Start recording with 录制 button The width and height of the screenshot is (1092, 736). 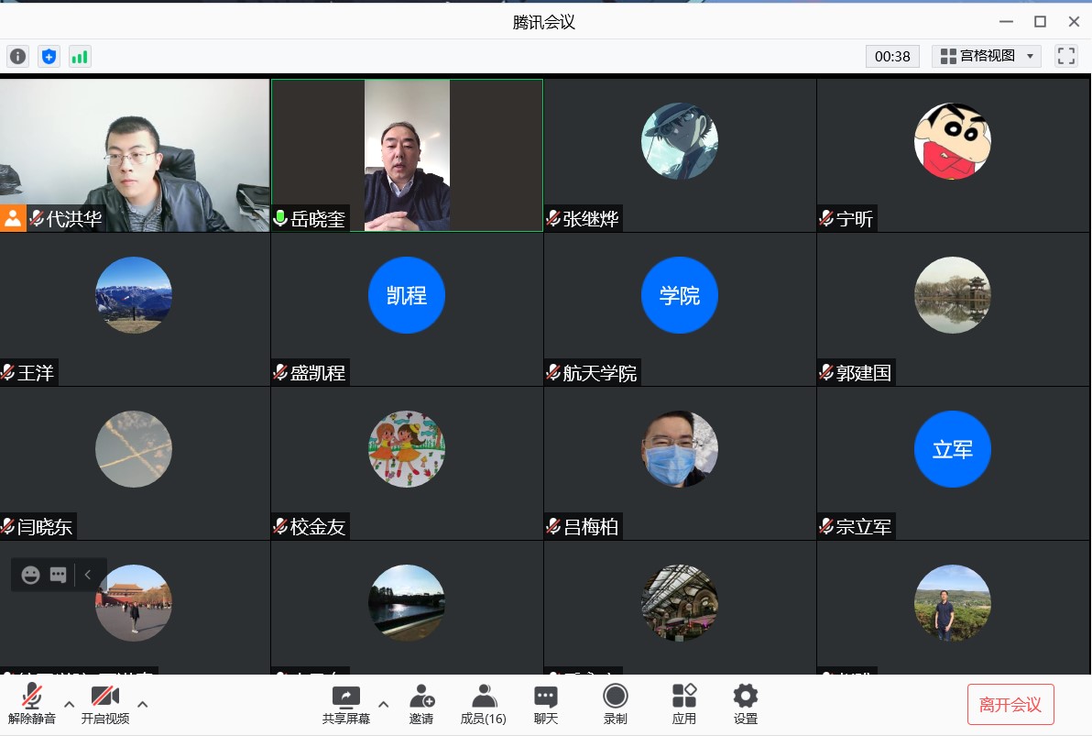pyautogui.click(x=616, y=704)
